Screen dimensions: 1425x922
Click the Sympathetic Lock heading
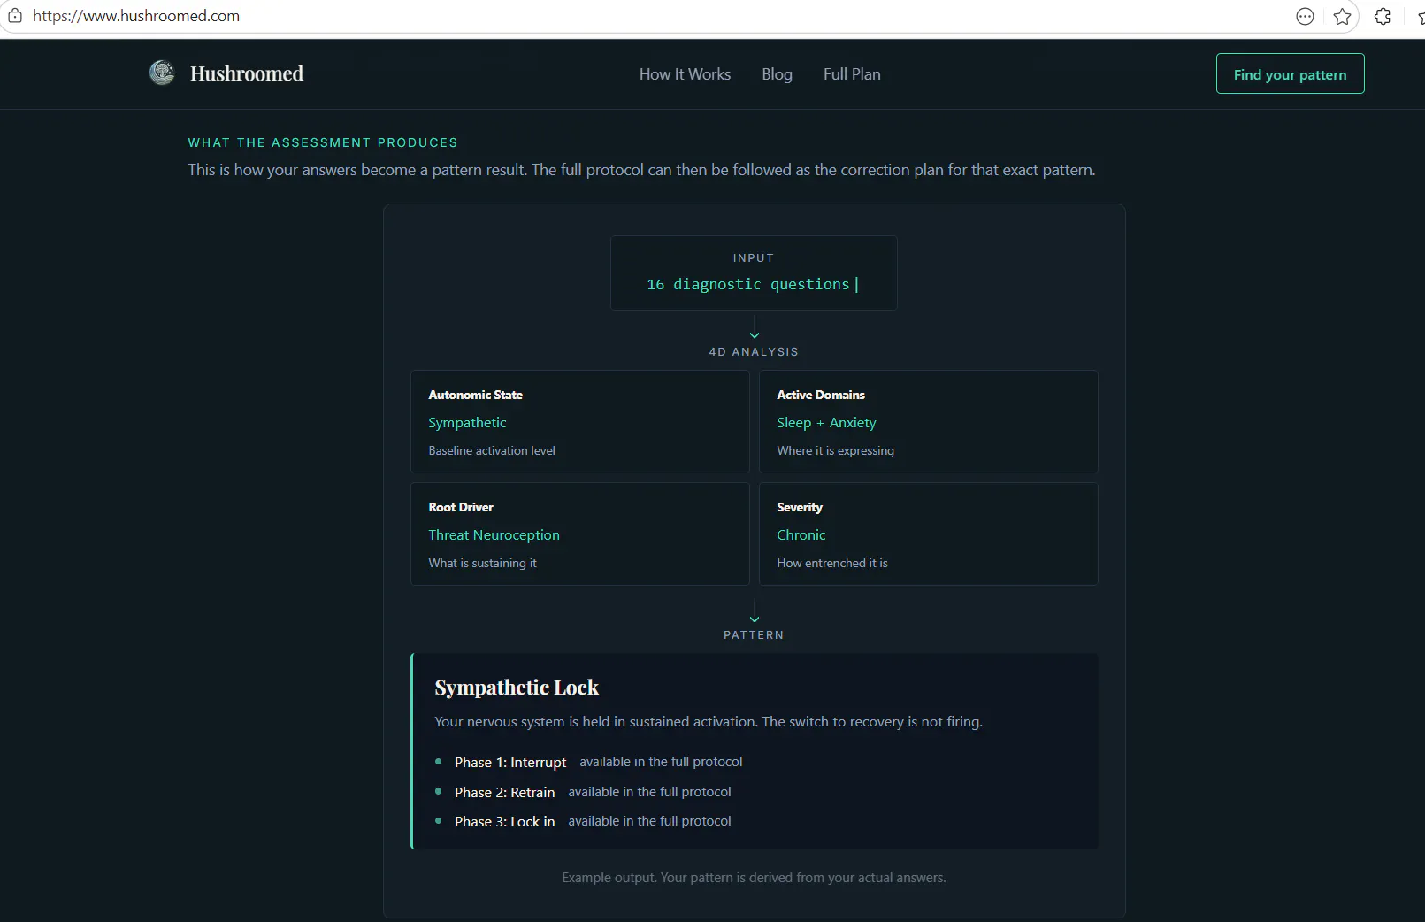(x=517, y=688)
